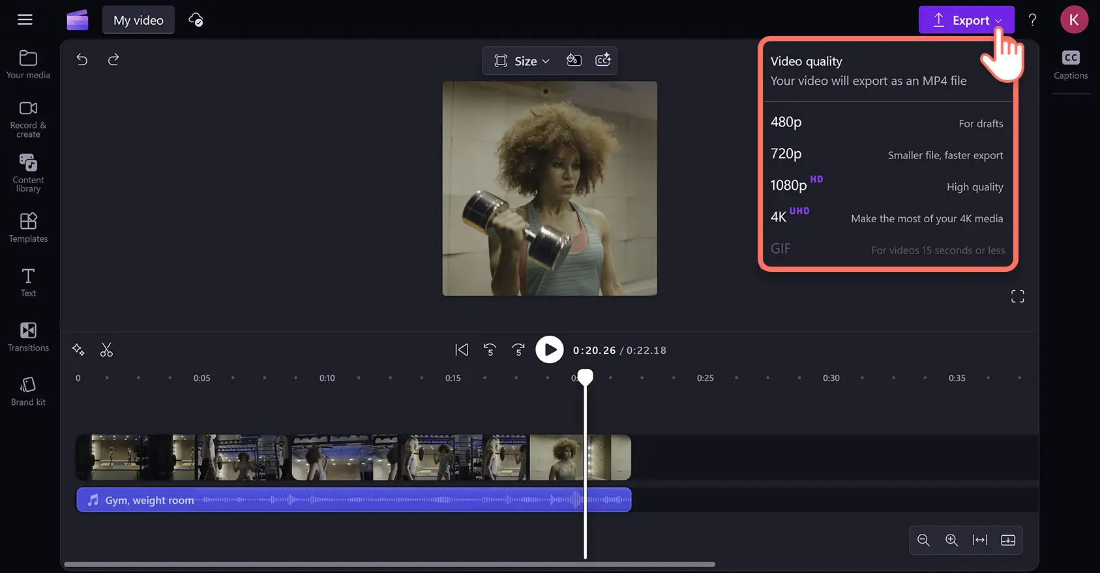This screenshot has width=1100, height=573.
Task: Jump to 0:30 on timeline ruler
Action: tap(831, 378)
